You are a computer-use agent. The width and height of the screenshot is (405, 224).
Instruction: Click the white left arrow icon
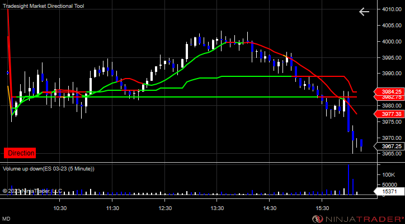pos(364,12)
